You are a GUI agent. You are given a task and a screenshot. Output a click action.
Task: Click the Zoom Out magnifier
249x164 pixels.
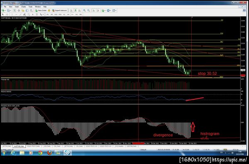(88, 10)
